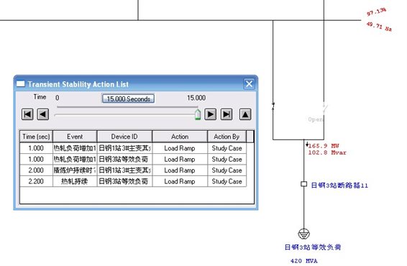This screenshot has width=407, height=266.
Task: Sort by Time (sec) column header
Action: tap(36, 137)
